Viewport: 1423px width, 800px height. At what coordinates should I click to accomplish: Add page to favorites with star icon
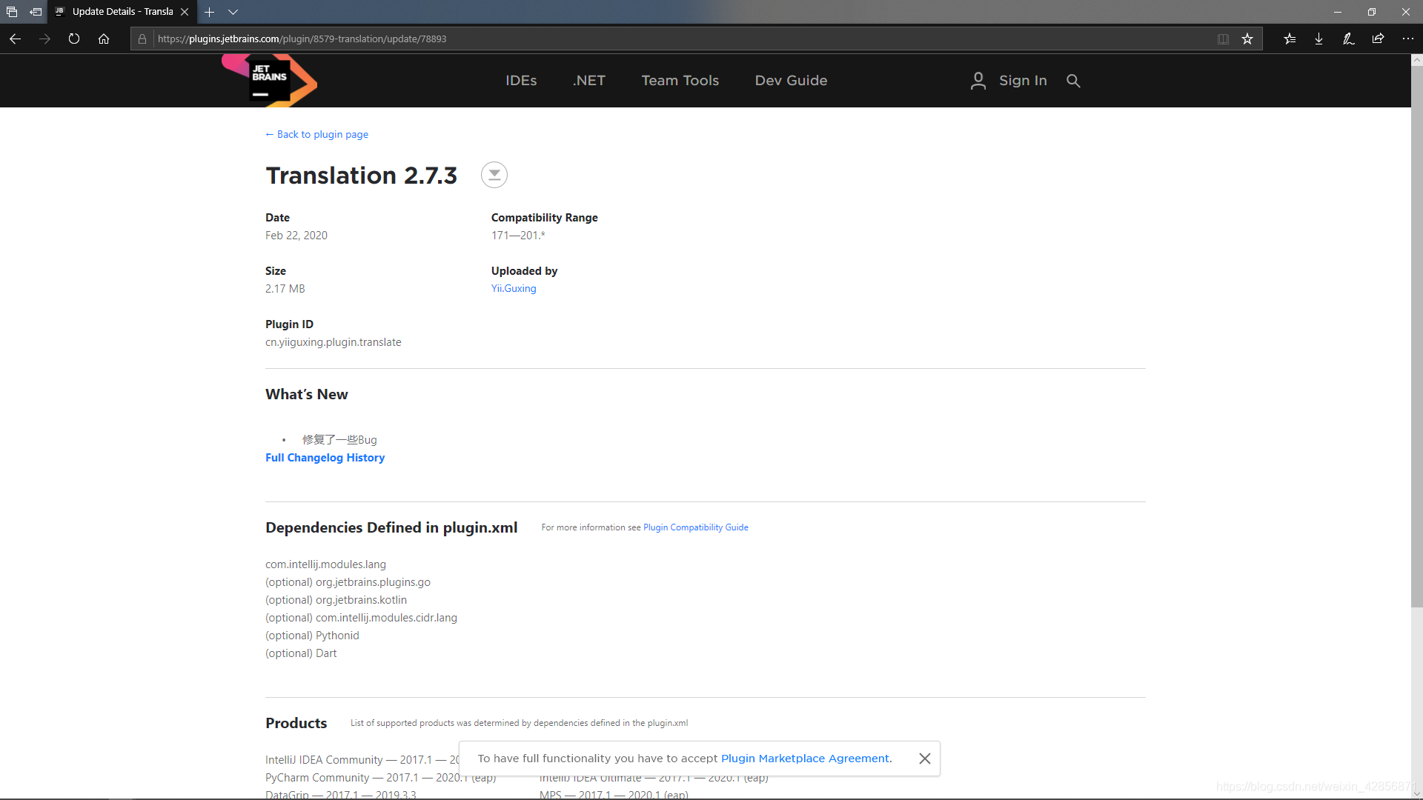tap(1247, 39)
